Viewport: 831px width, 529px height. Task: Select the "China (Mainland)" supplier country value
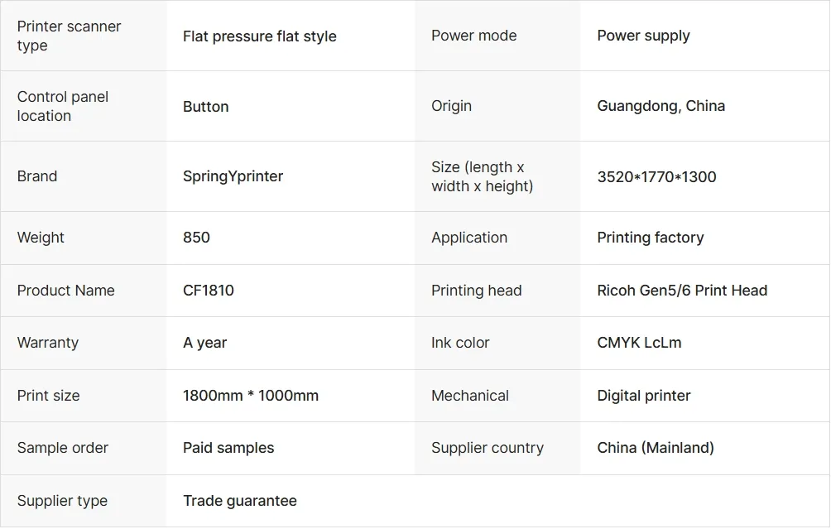[x=655, y=448]
